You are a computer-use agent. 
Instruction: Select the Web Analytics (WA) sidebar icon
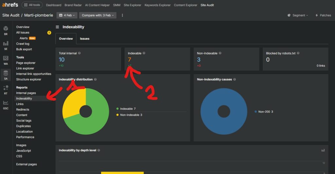click(x=6, y=60)
